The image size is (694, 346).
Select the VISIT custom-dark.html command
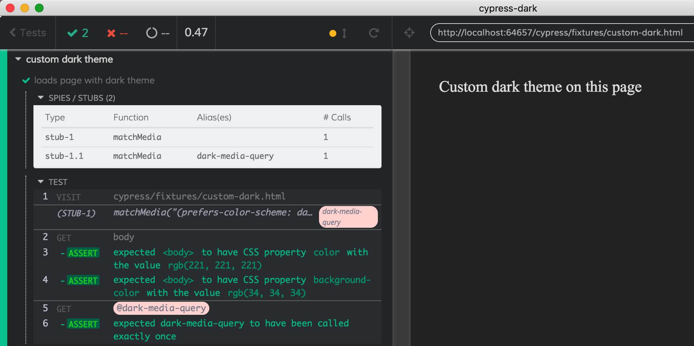(207, 197)
